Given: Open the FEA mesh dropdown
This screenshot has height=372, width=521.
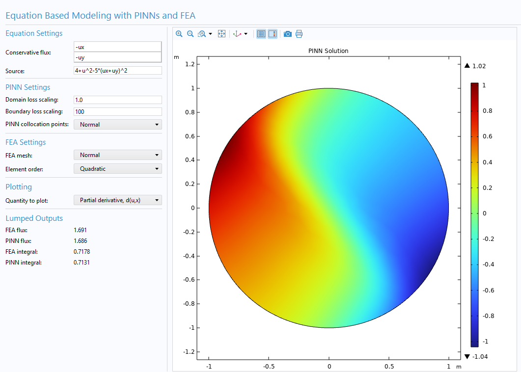Looking at the screenshot, I should pos(117,155).
